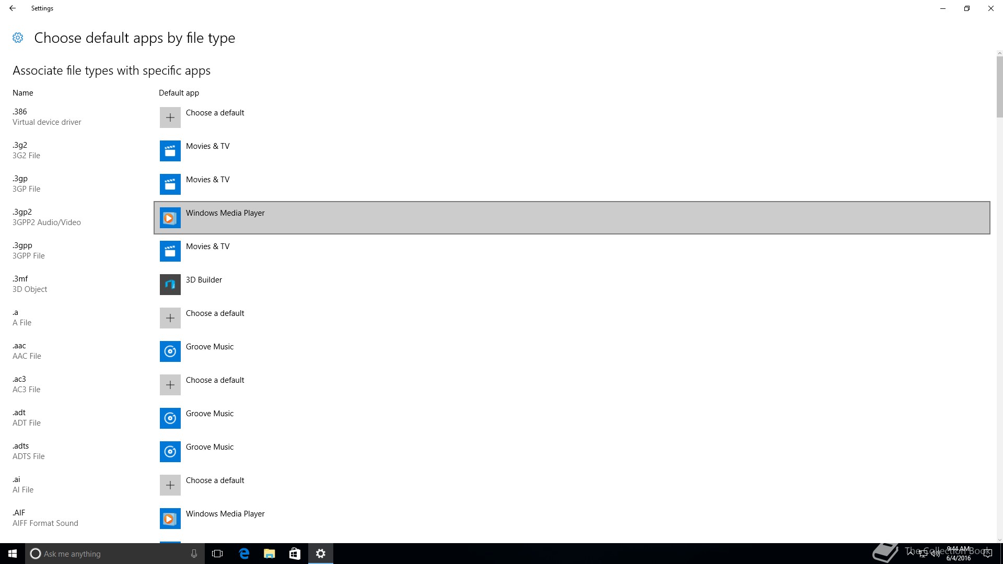Click the 'AIFF Format Sound' text
This screenshot has height=564, width=1003.
pos(45,523)
